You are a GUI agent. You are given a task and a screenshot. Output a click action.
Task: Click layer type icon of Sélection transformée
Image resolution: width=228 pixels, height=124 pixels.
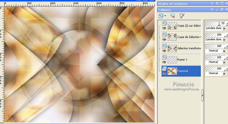[x=164, y=46]
